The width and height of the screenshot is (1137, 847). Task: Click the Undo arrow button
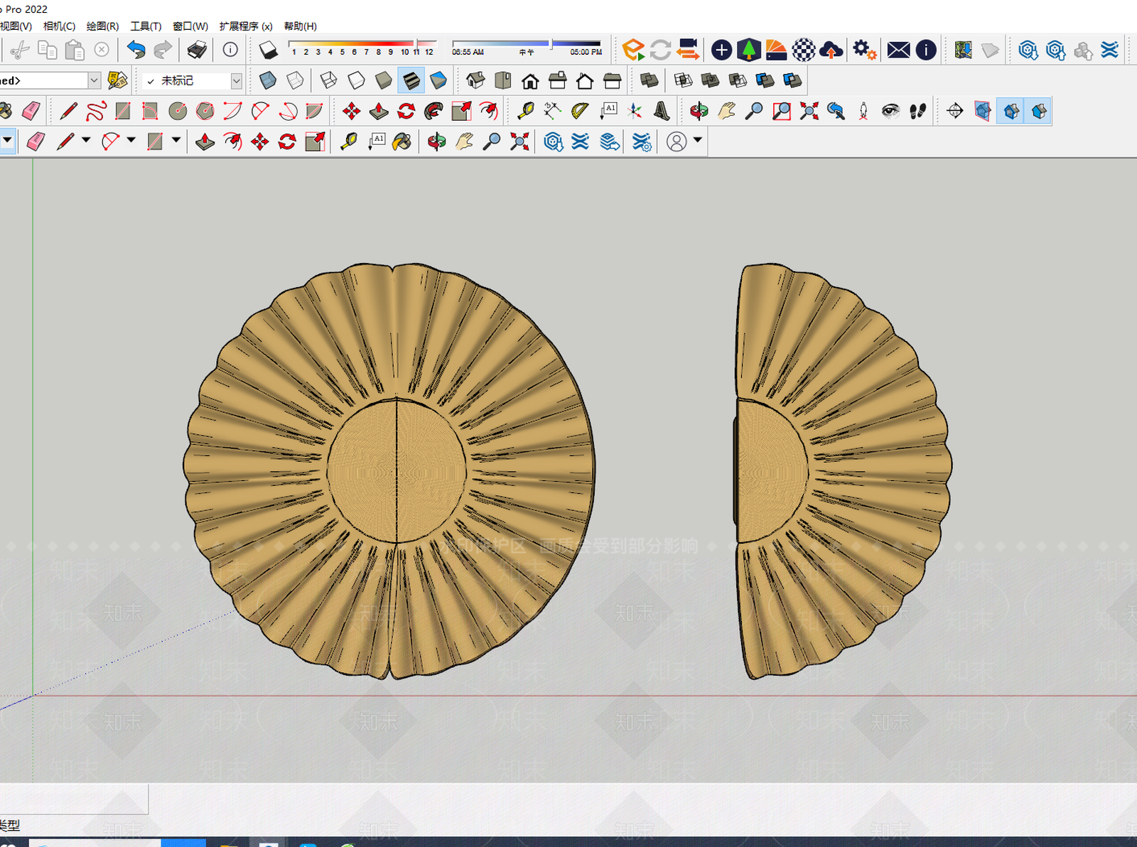tap(136, 50)
